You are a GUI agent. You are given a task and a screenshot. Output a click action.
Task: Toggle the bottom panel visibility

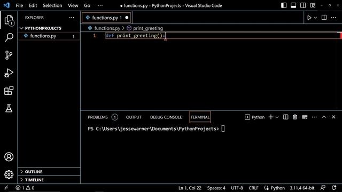pyautogui.click(x=293, y=5)
